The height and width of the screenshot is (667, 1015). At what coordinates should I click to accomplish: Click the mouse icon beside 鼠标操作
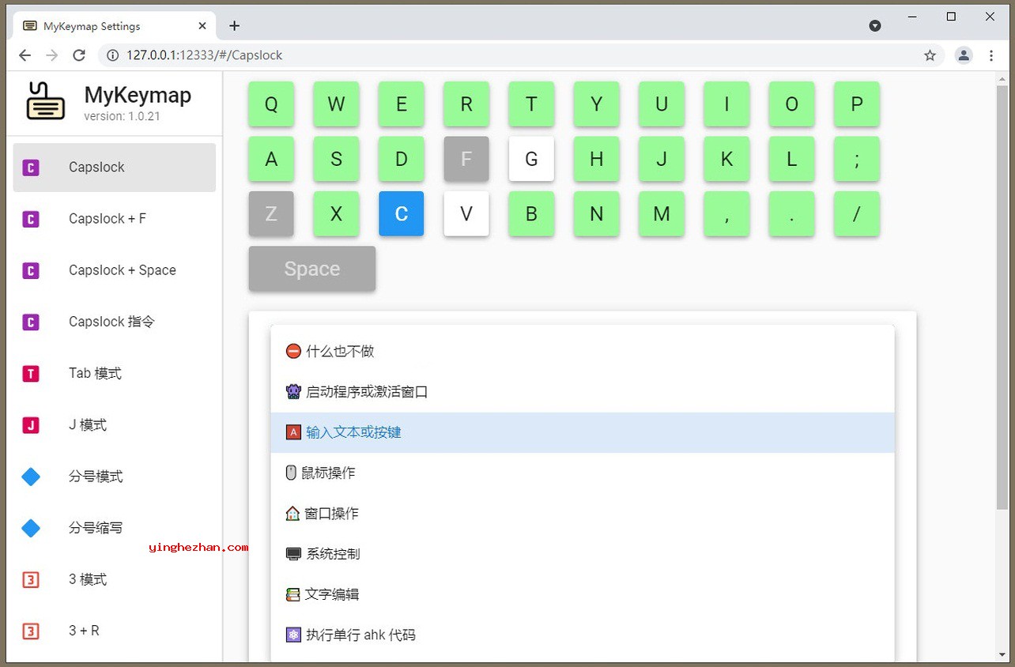(291, 473)
